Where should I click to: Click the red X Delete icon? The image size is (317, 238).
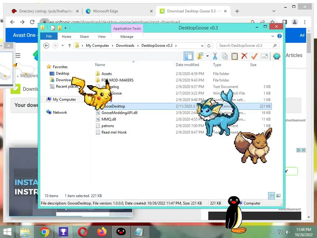(x=245, y=56)
